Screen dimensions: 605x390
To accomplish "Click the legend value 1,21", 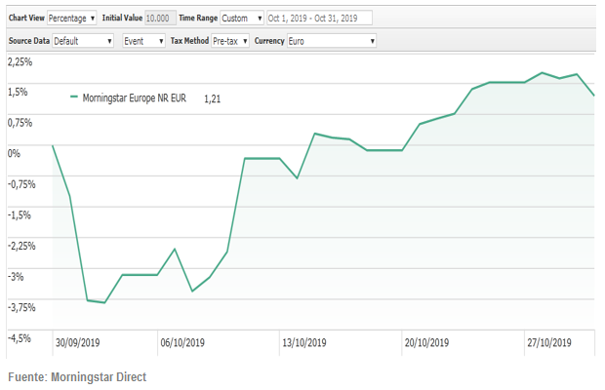I will pos(212,98).
